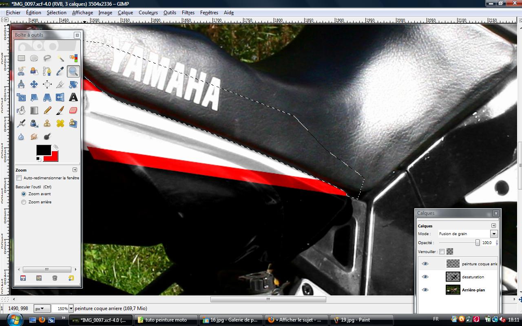Open the Fichier menu
The height and width of the screenshot is (326, 522).
13,13
